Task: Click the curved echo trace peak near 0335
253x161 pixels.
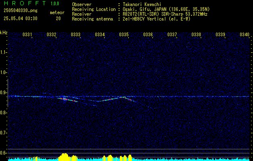Action: [124, 97]
